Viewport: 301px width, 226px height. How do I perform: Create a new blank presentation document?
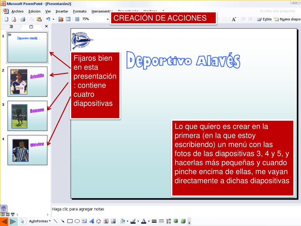(6, 19)
